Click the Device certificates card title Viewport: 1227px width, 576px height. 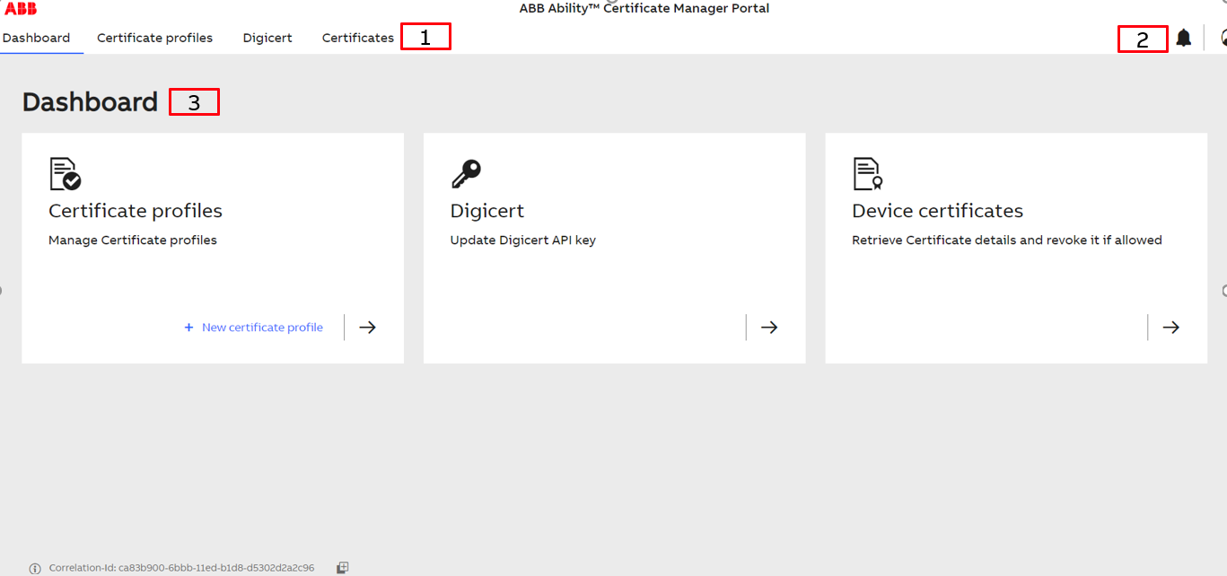tap(937, 211)
